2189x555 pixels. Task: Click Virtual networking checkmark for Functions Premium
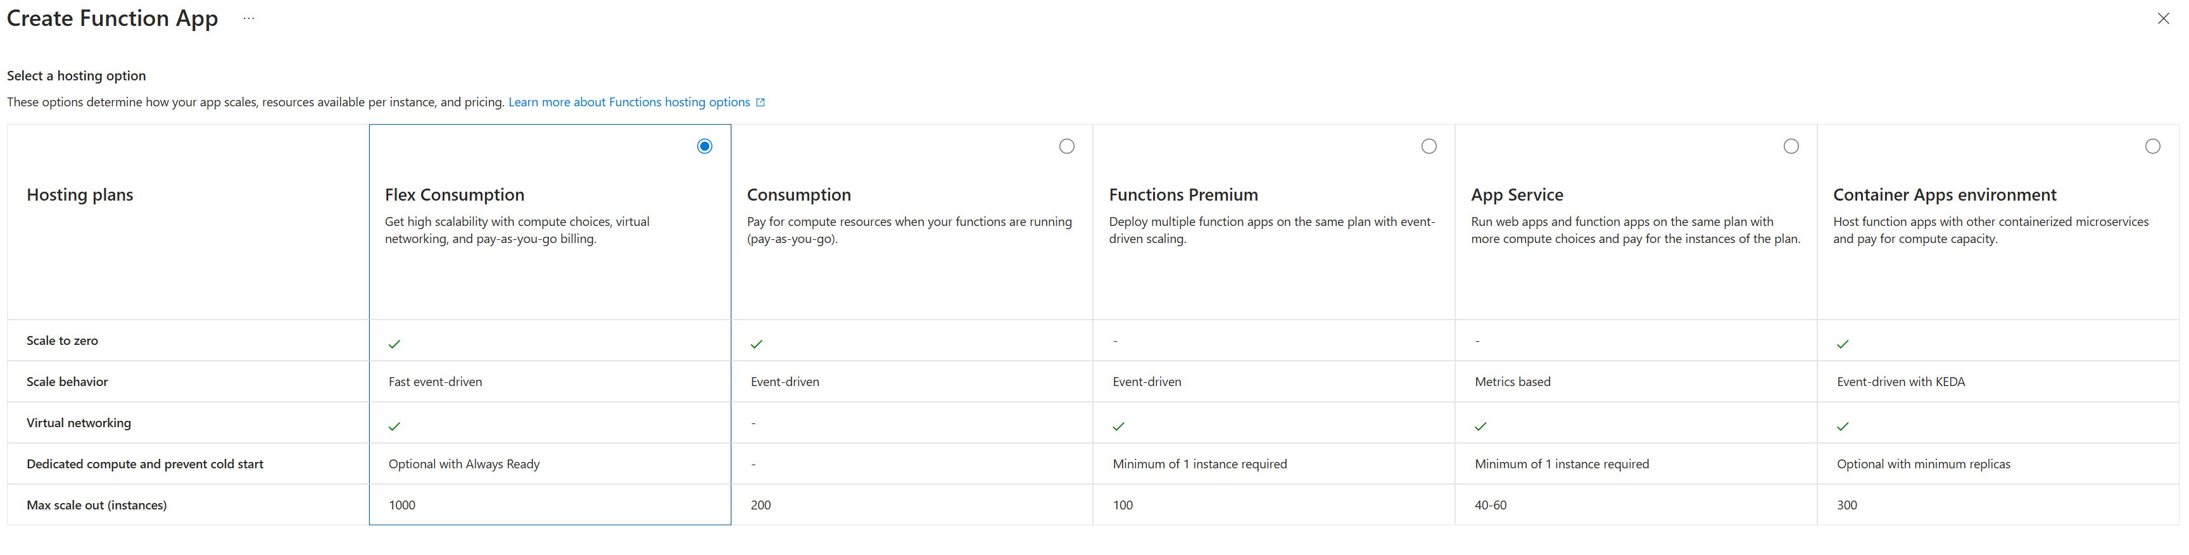1118,426
